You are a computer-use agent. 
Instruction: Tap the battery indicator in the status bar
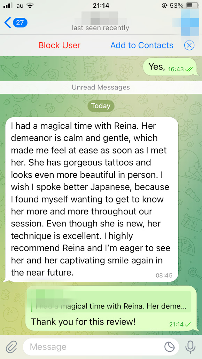click(192, 5)
